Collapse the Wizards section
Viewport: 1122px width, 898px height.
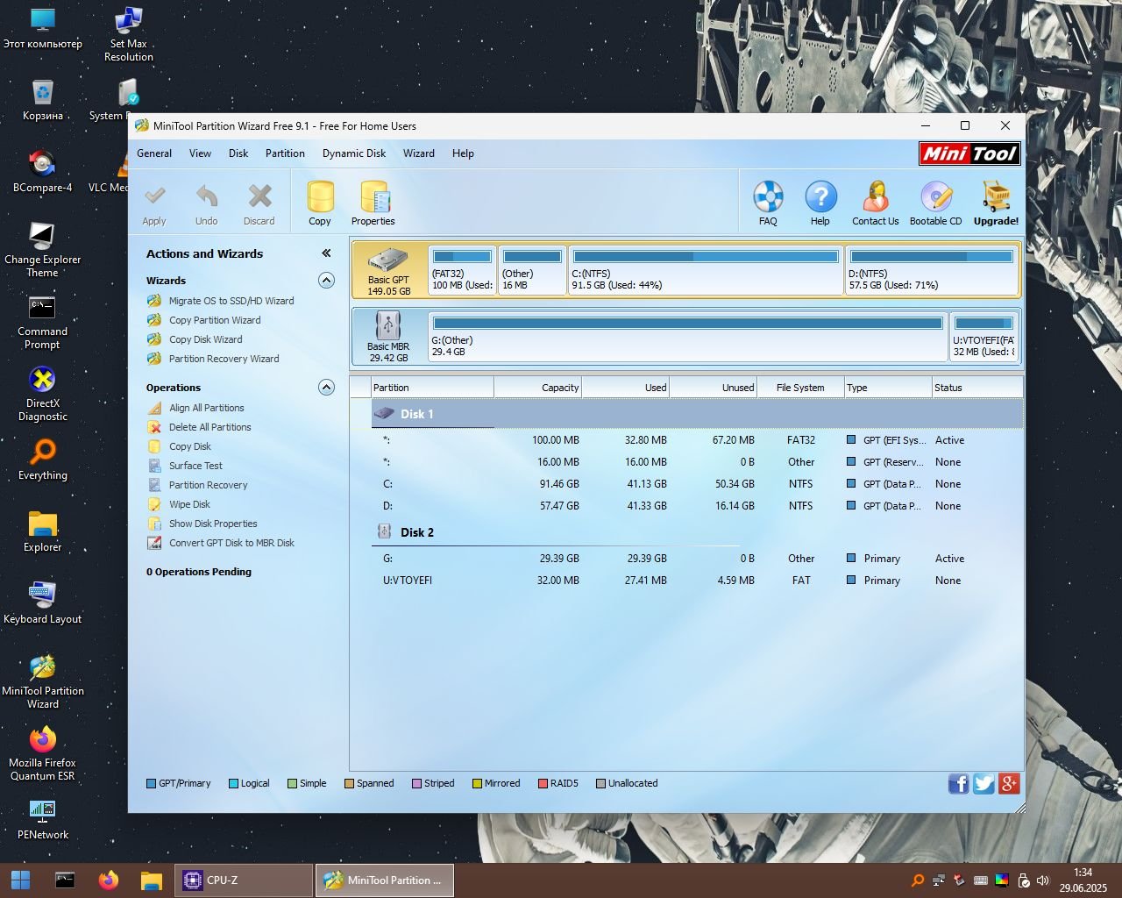[326, 281]
